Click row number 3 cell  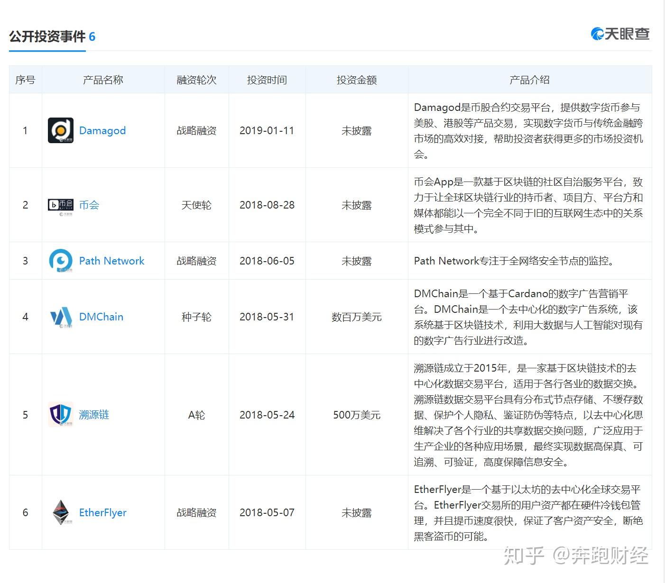(x=26, y=261)
